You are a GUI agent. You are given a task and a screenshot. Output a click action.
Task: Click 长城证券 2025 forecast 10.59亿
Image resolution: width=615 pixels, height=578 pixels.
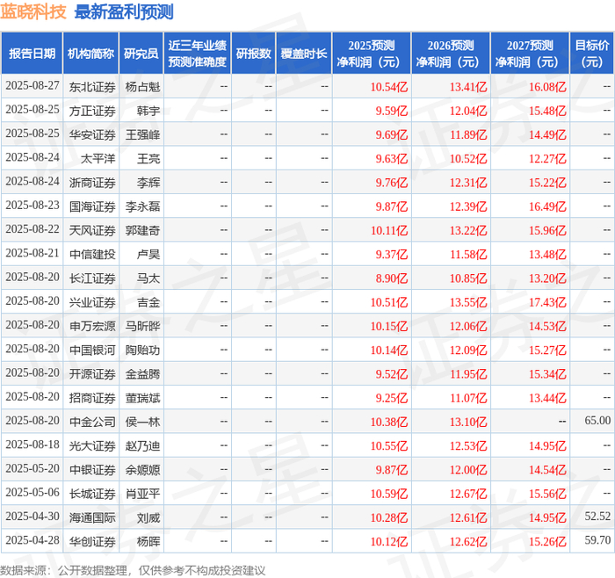click(389, 494)
